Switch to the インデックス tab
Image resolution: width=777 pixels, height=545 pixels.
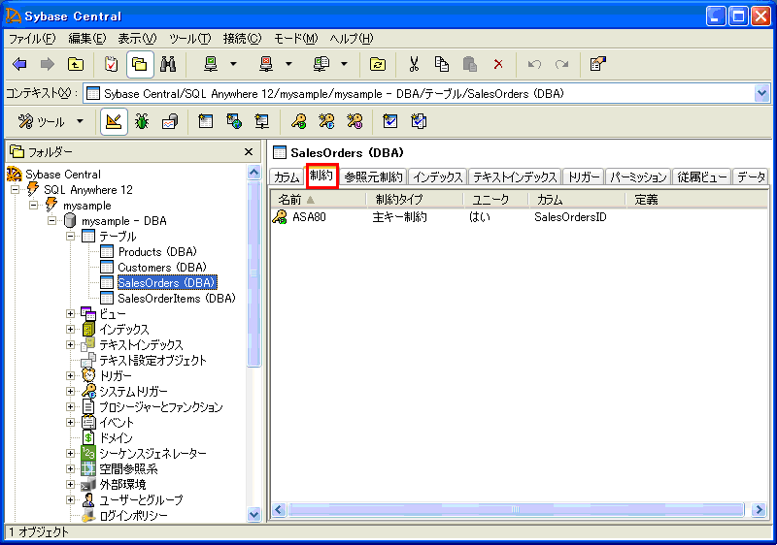(x=437, y=176)
